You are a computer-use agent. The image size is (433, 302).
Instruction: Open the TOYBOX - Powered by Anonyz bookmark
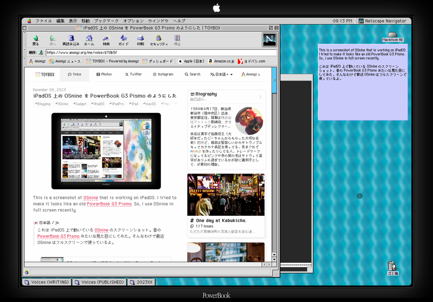click(112, 61)
